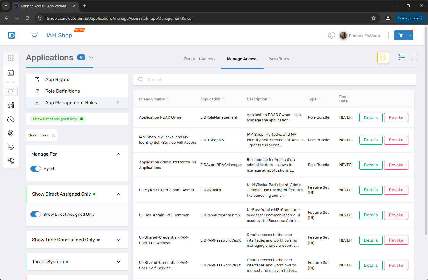Click the EIDMyTasks application cell

click(x=210, y=190)
